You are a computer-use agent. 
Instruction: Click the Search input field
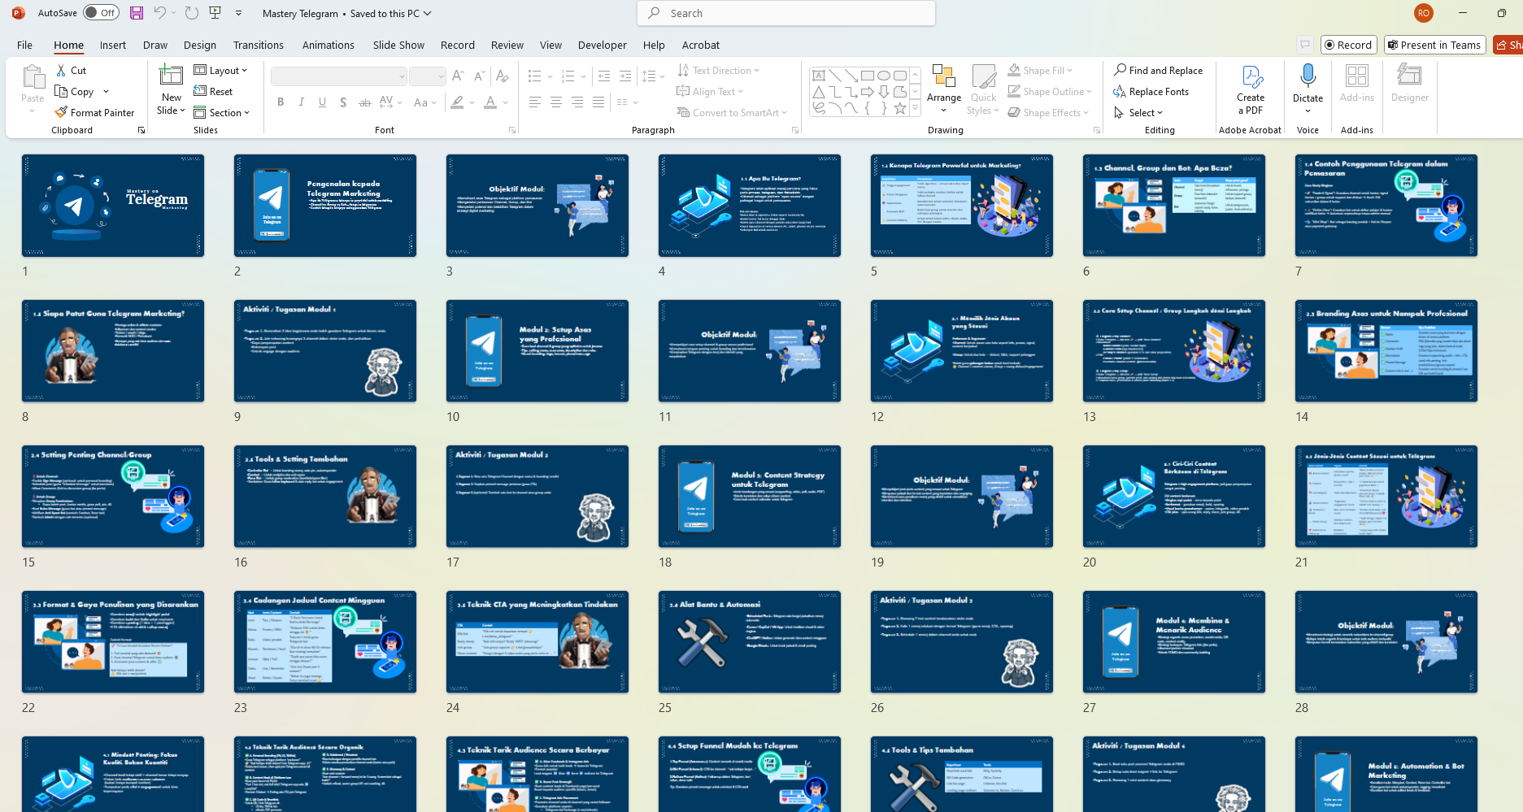pyautogui.click(x=786, y=13)
